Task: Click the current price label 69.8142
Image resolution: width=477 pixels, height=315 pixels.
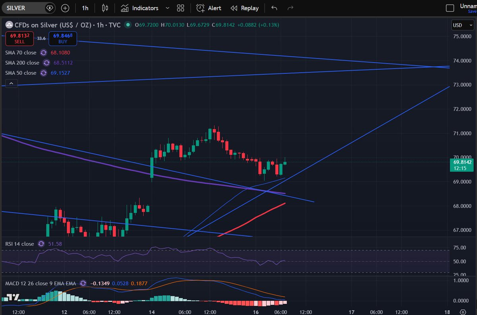Action: [462, 162]
